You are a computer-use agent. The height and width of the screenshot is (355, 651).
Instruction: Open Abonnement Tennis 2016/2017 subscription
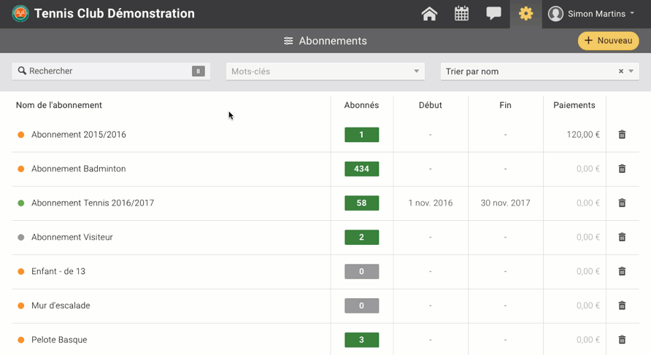pyautogui.click(x=93, y=203)
